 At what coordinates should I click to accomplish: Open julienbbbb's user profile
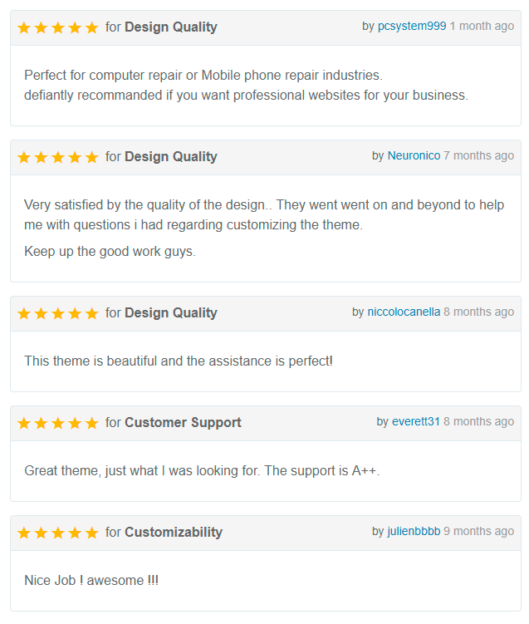pyautogui.click(x=414, y=532)
